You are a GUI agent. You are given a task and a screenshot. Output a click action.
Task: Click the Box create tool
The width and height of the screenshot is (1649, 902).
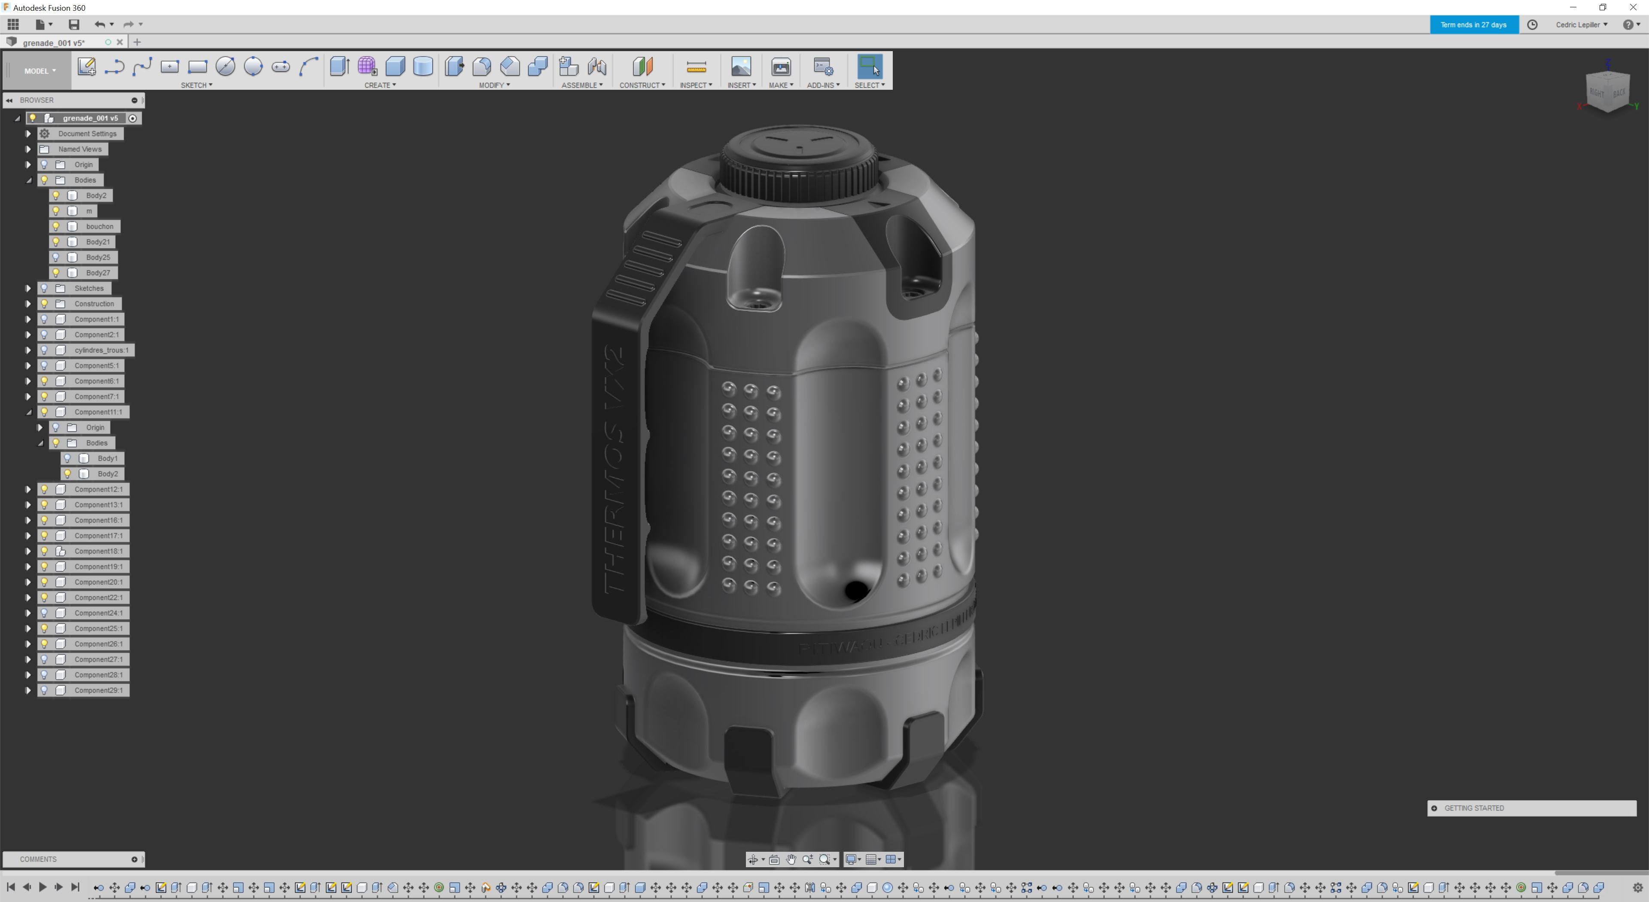click(395, 67)
